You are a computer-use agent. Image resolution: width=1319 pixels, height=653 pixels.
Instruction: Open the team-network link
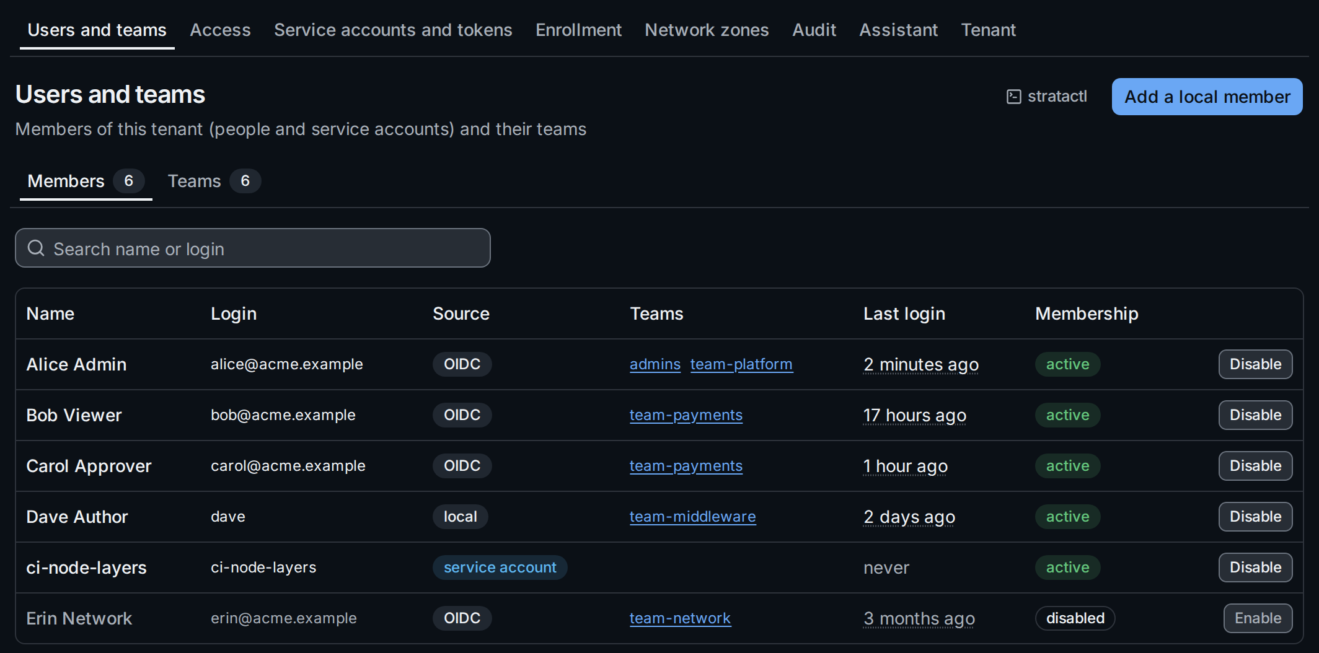point(680,618)
